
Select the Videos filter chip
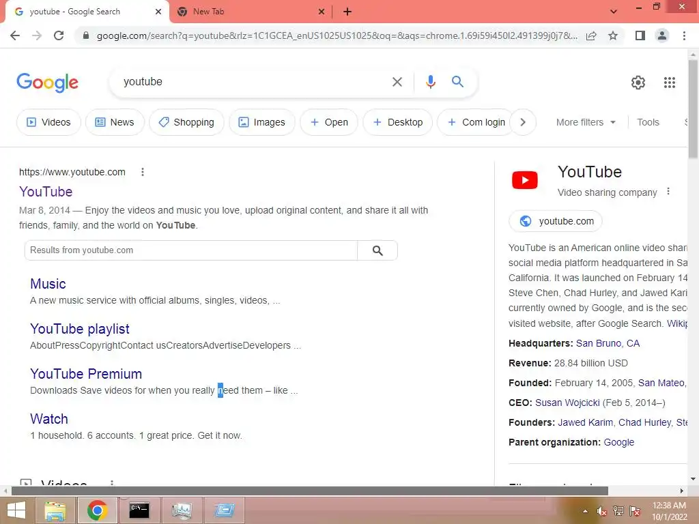pyautogui.click(x=48, y=122)
